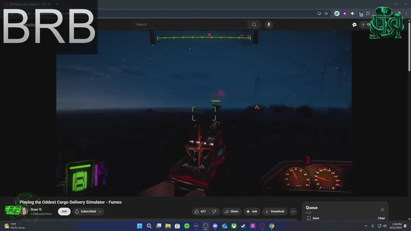Open the Windows Start menu
The width and height of the screenshot is (411, 231).
coord(140,226)
